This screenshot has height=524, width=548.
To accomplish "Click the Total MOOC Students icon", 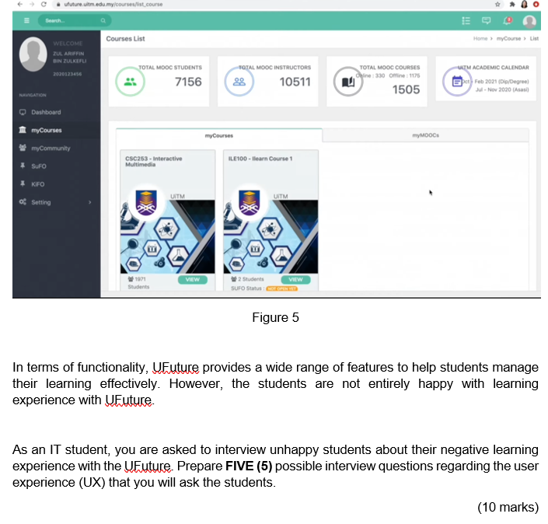I will [x=130, y=82].
